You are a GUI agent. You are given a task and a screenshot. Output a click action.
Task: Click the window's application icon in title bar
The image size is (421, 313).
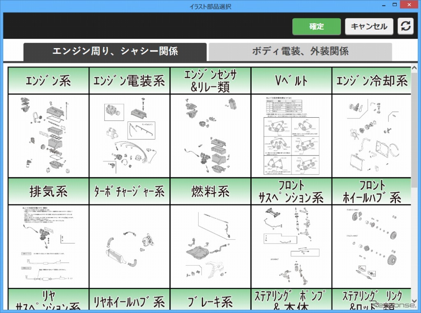pyautogui.click(x=7, y=6)
